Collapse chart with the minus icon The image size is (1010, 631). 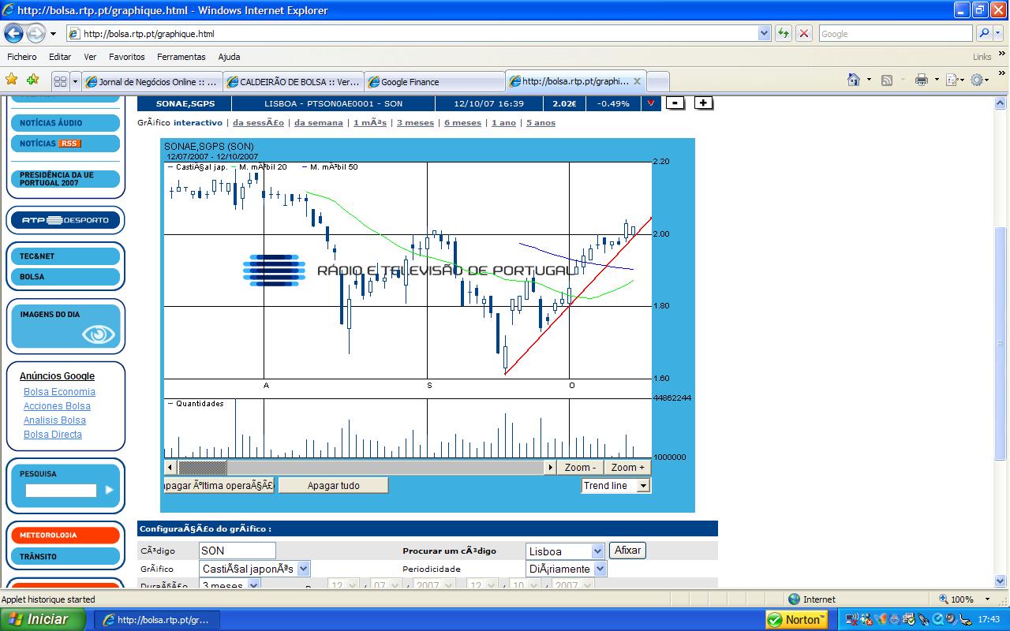pos(675,103)
